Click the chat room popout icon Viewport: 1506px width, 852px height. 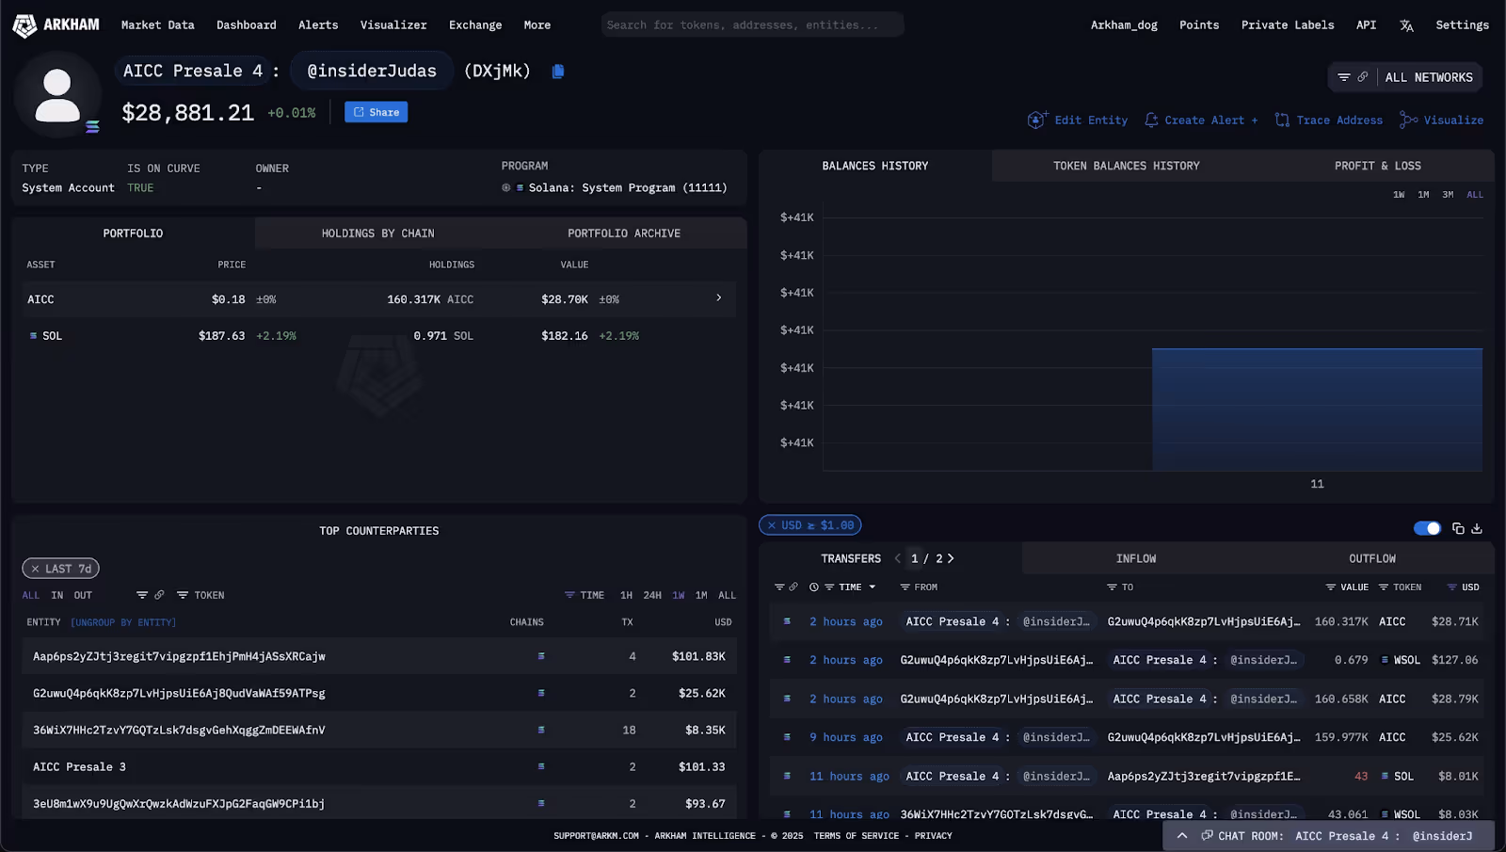point(1207,836)
